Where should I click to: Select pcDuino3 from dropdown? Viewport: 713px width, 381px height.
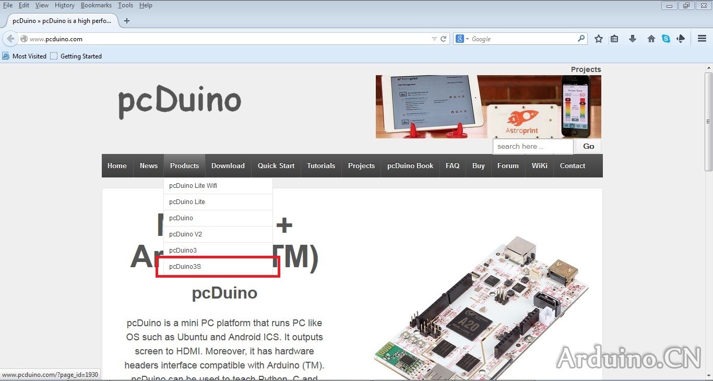(218, 251)
